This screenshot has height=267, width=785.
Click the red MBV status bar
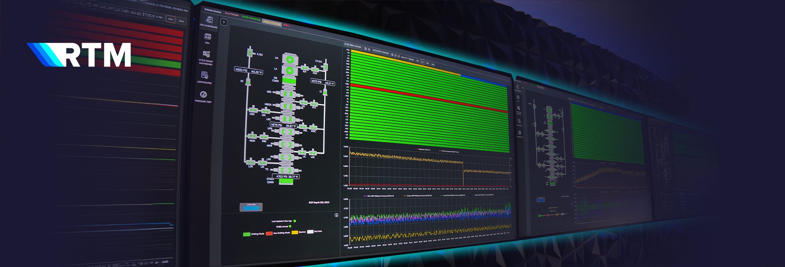[x=429, y=98]
